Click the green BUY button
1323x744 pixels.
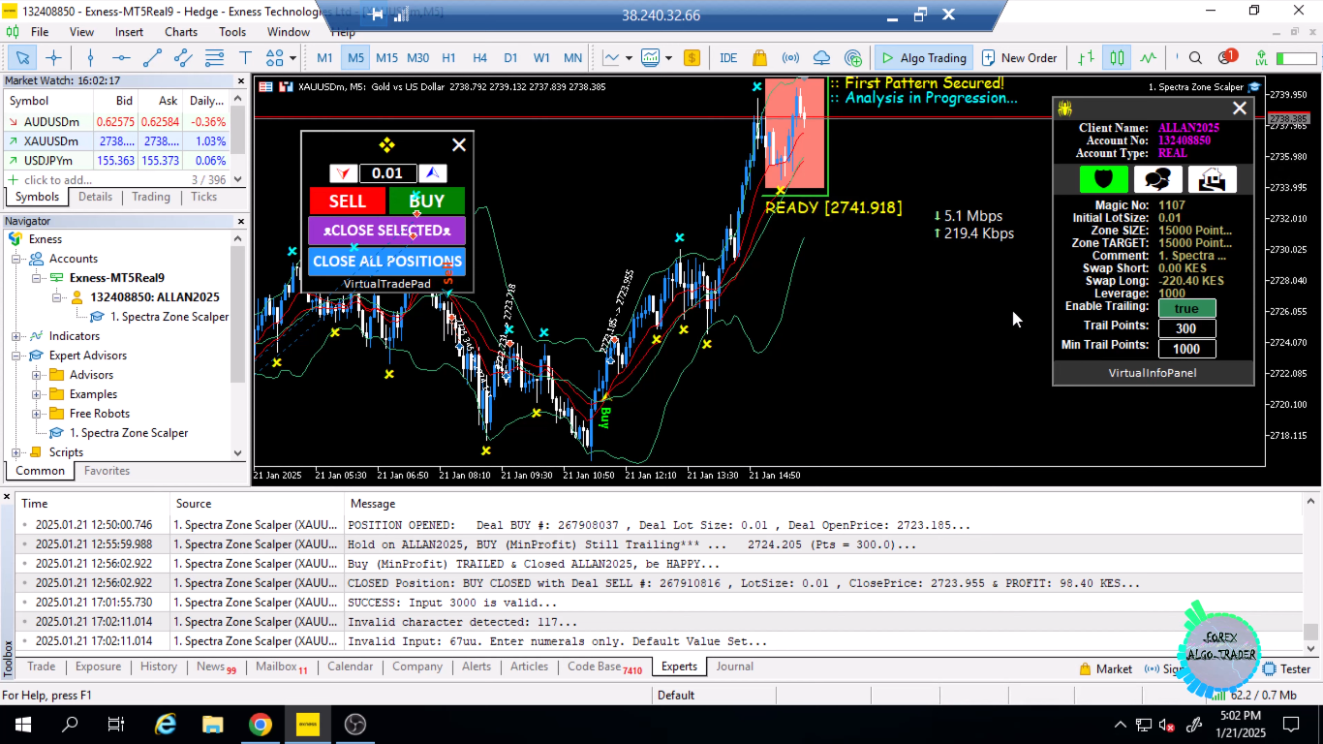click(427, 201)
